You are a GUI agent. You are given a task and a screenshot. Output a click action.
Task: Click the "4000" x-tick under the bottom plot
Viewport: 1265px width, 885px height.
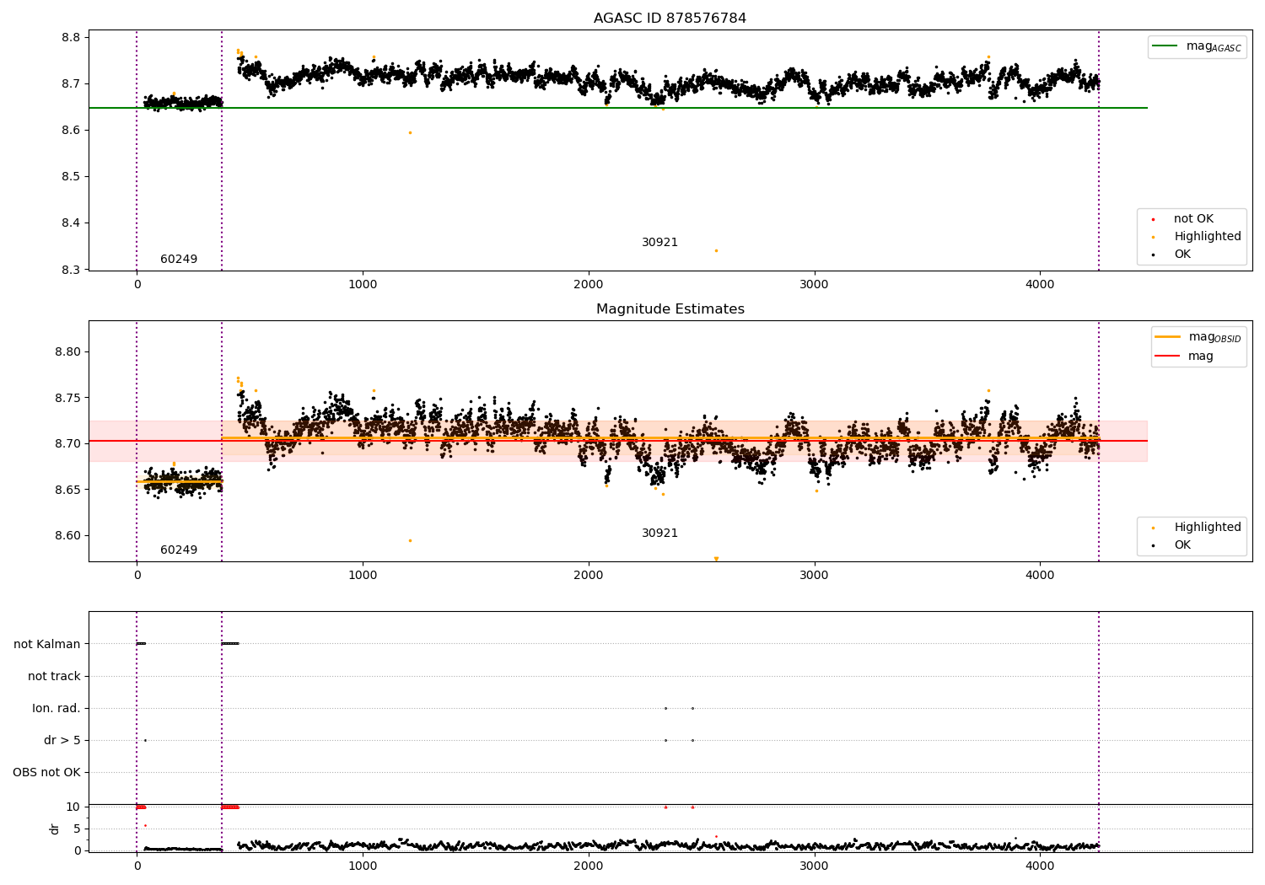pos(1040,866)
